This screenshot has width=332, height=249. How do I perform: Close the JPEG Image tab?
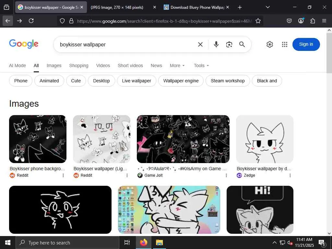(155, 7)
